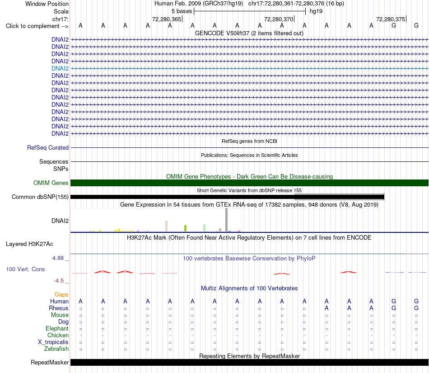Click the Layered H3K27Ac track label
This screenshot has width=429, height=373.
29,244
